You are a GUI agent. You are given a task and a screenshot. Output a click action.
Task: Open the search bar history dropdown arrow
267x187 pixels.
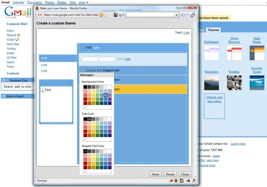[176, 15]
